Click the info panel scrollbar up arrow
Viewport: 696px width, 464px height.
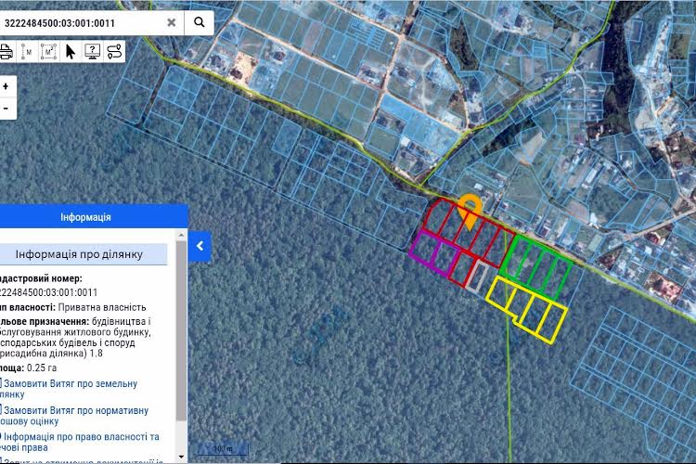[x=181, y=235]
